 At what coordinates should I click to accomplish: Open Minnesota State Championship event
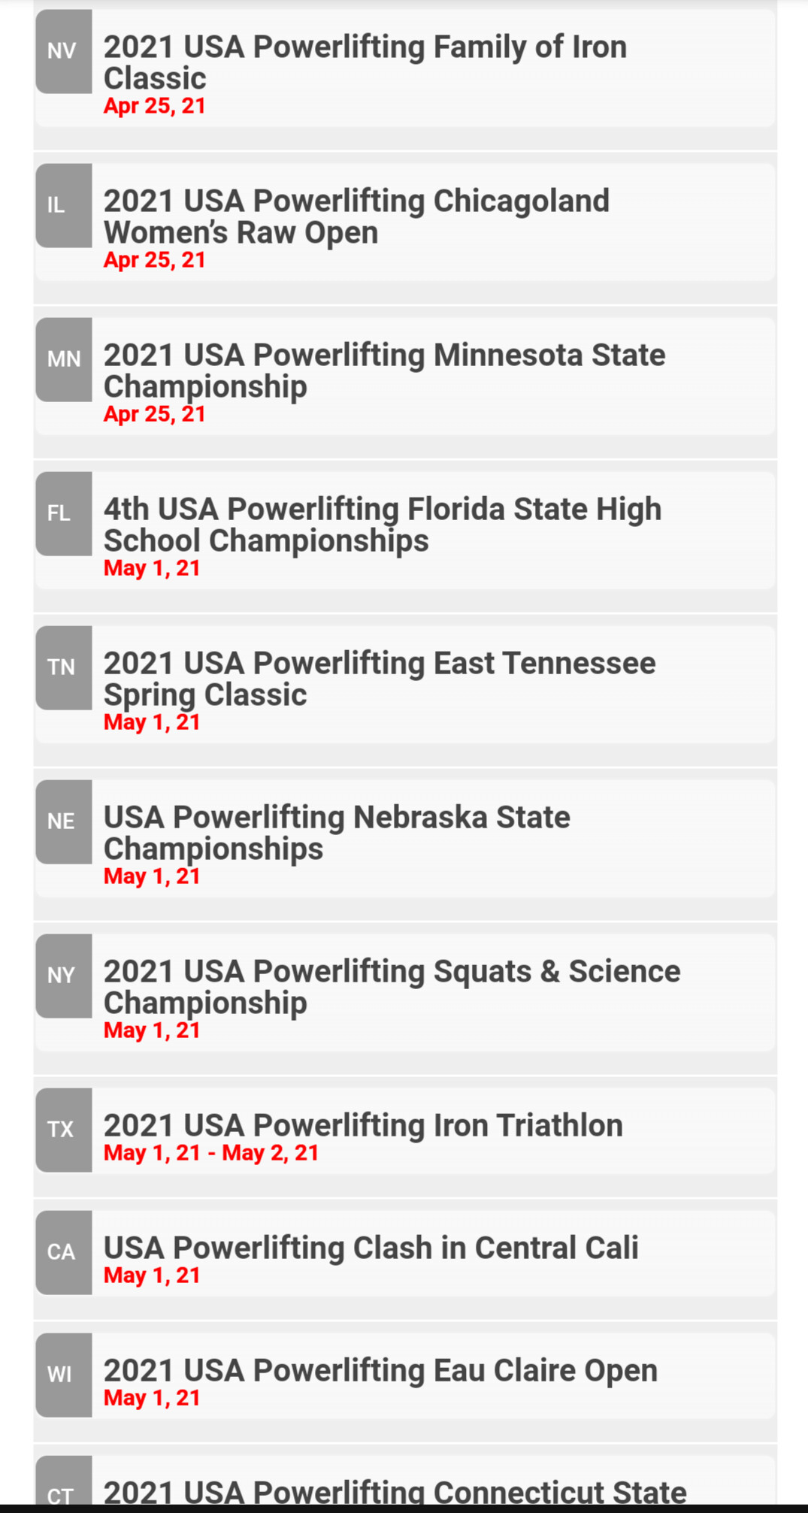[x=384, y=371]
